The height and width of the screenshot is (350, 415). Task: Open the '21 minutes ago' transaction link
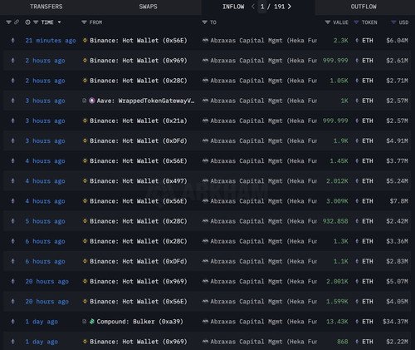coord(51,41)
